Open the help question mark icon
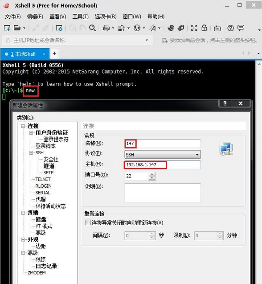 point(230,28)
